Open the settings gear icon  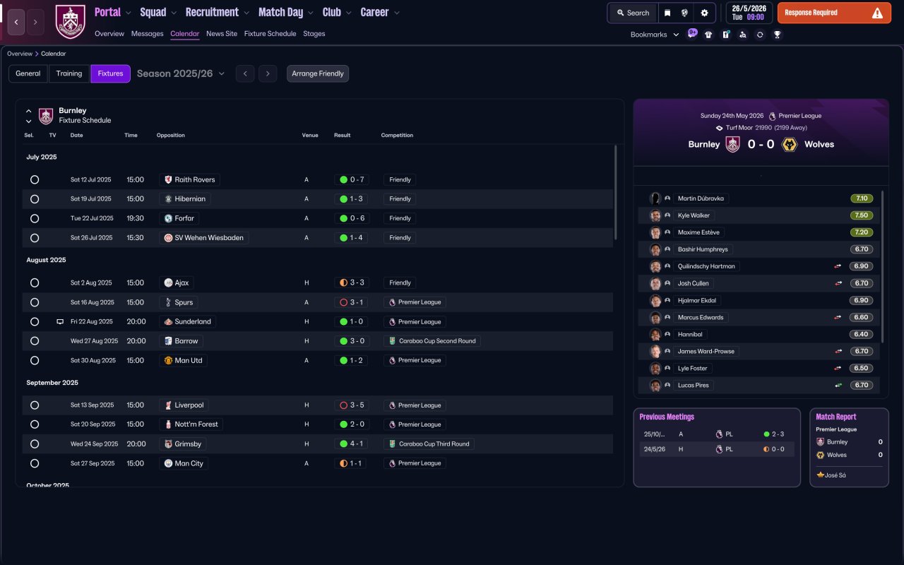point(704,13)
